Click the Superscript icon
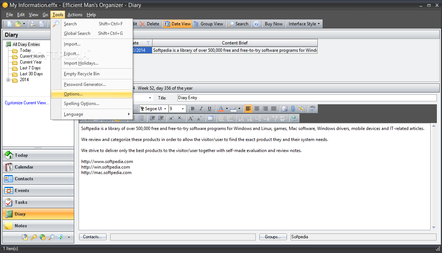Image resolution: width=442 pixels, height=253 pixels. point(171,118)
